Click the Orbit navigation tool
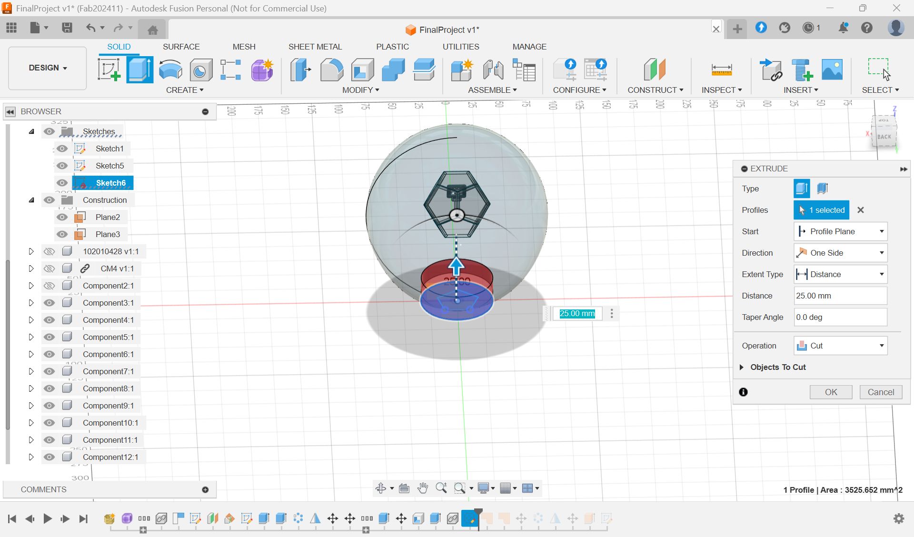This screenshot has width=914, height=537. (x=380, y=488)
